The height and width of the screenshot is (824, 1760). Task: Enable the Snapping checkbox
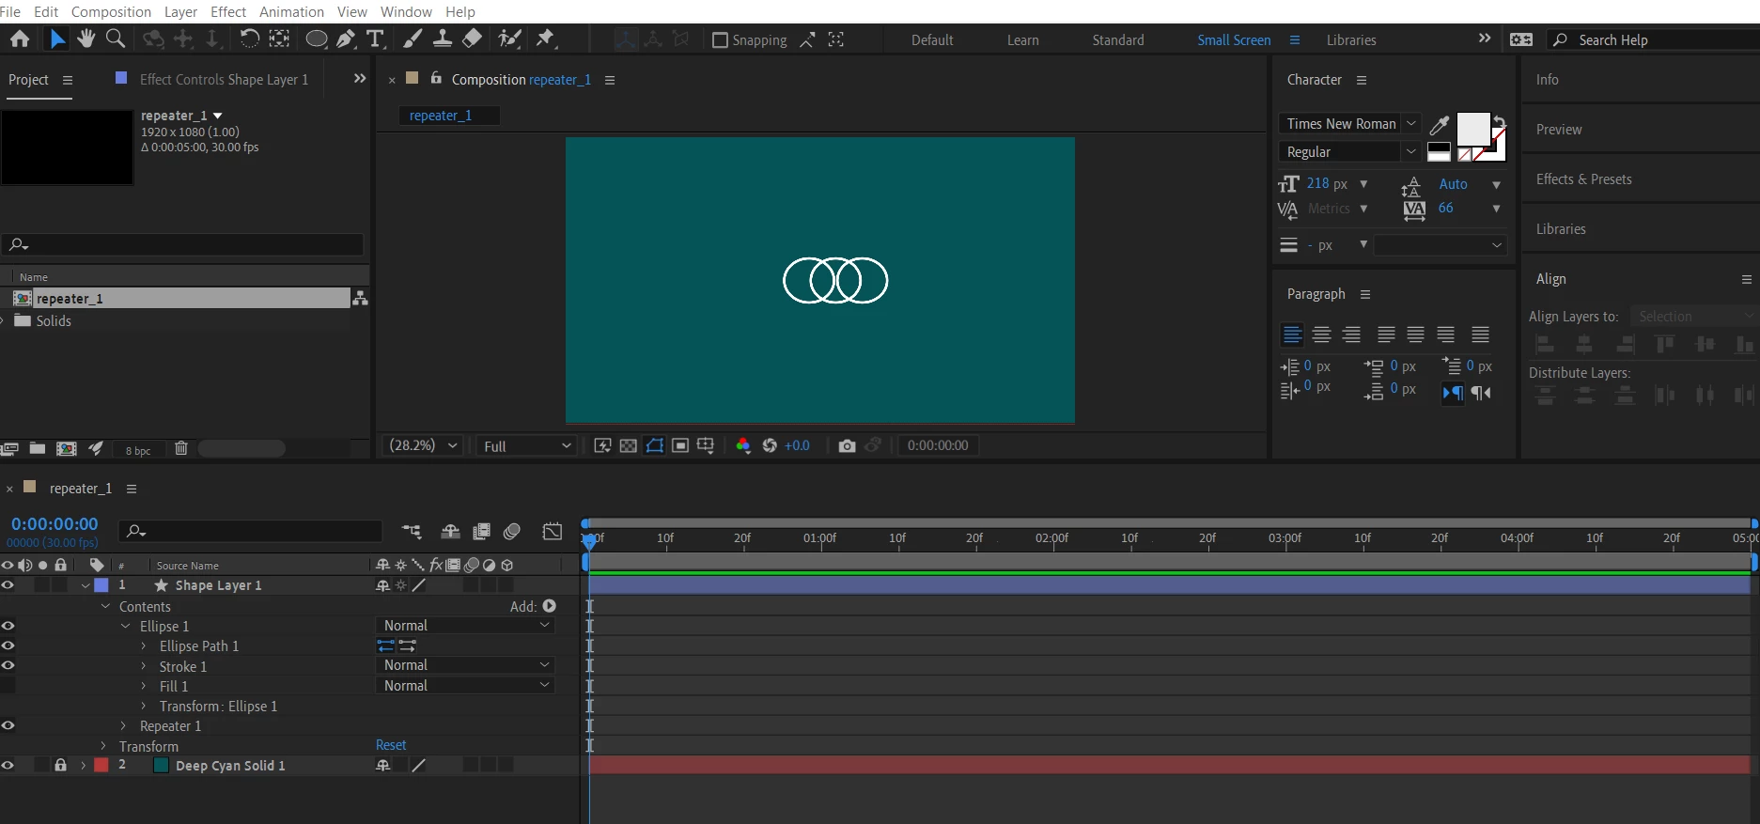click(x=721, y=39)
